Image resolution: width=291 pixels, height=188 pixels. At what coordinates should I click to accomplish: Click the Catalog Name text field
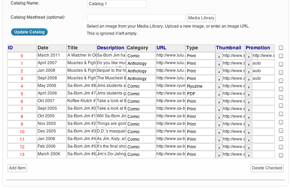[117, 4]
